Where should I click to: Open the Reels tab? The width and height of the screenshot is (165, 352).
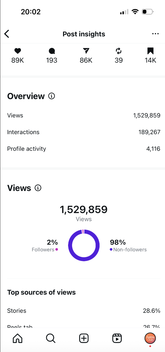tap(117, 338)
